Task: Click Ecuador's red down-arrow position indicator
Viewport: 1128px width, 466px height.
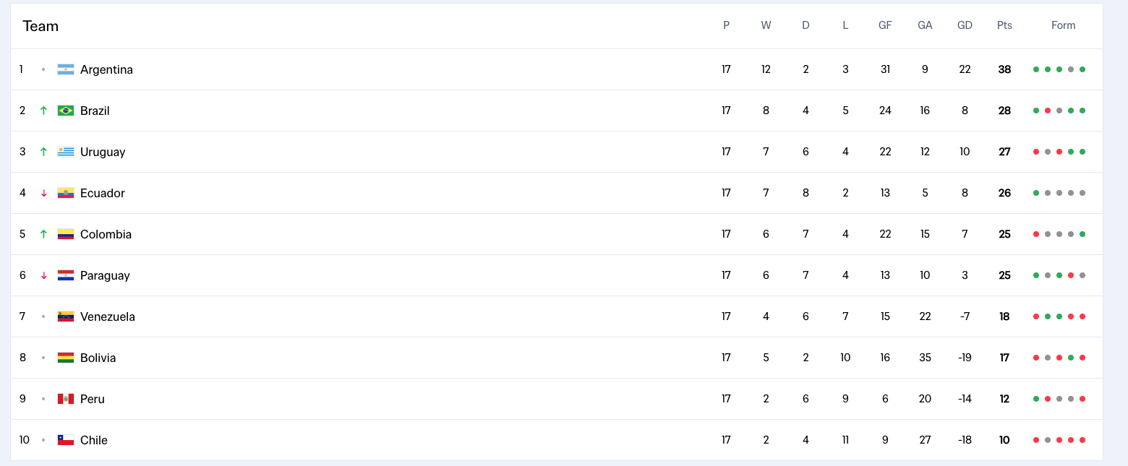Action: 43,193
